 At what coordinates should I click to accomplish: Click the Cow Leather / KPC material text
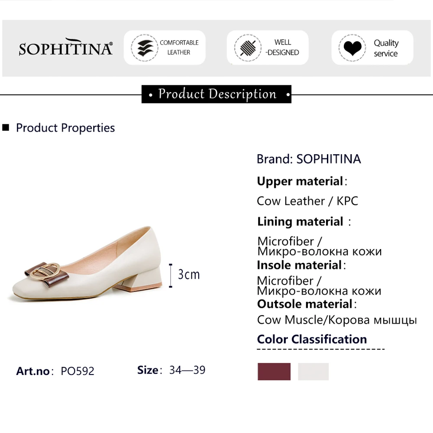coord(307,201)
